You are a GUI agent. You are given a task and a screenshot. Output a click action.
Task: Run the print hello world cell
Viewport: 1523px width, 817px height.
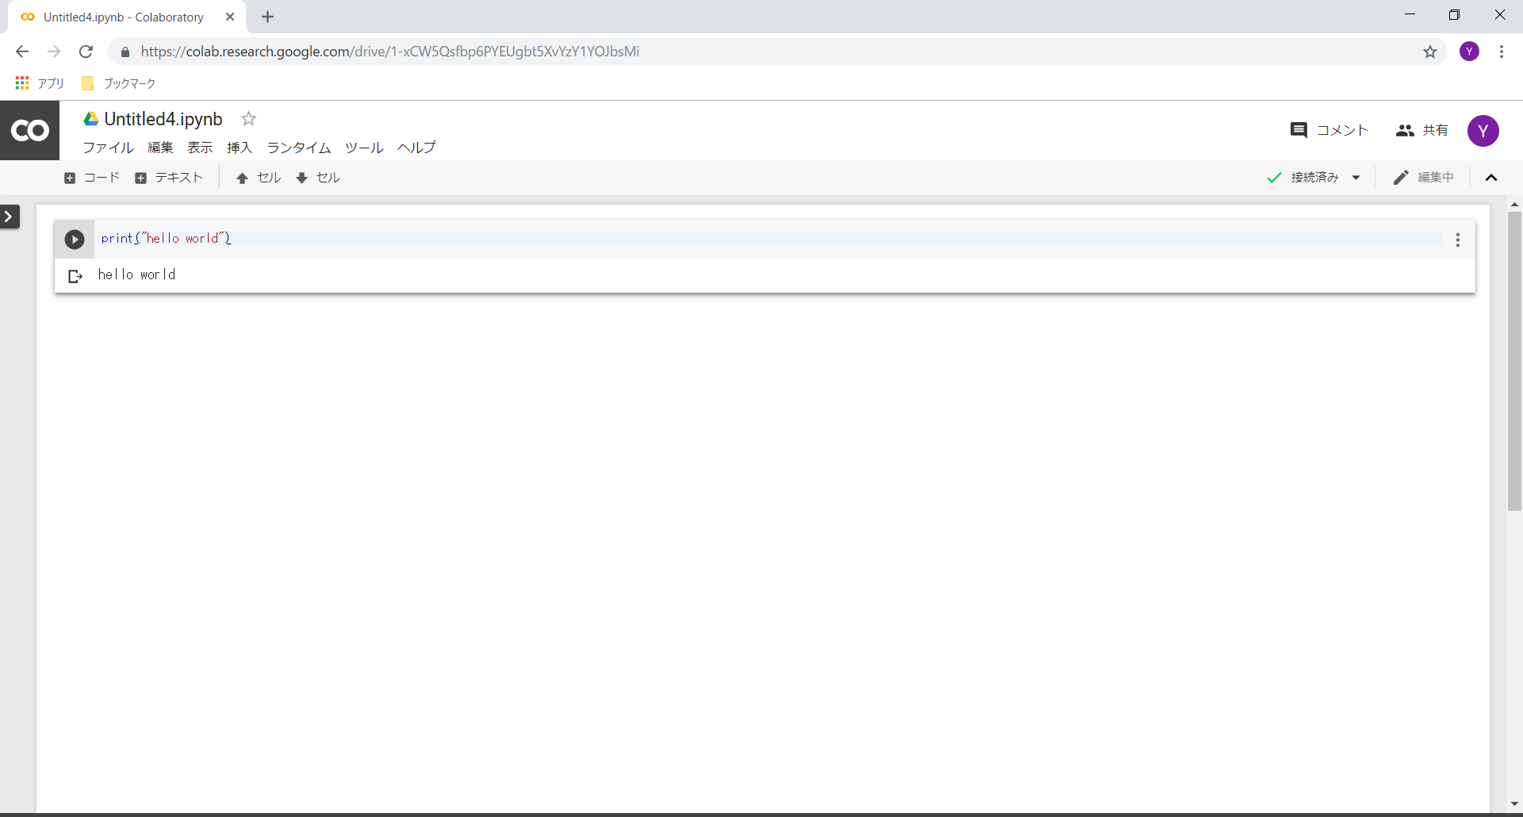[75, 240]
